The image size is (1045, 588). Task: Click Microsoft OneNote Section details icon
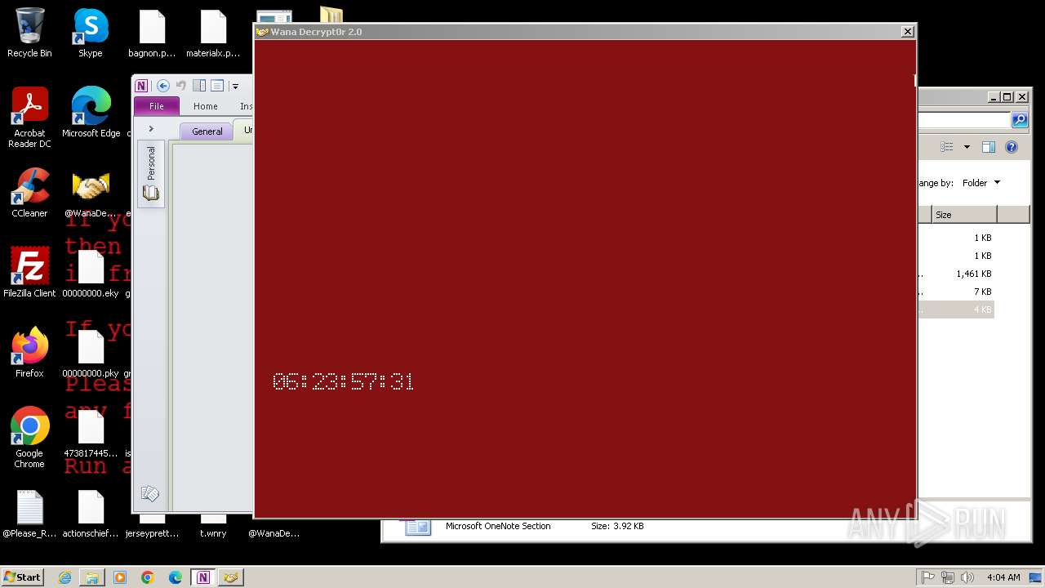417,528
